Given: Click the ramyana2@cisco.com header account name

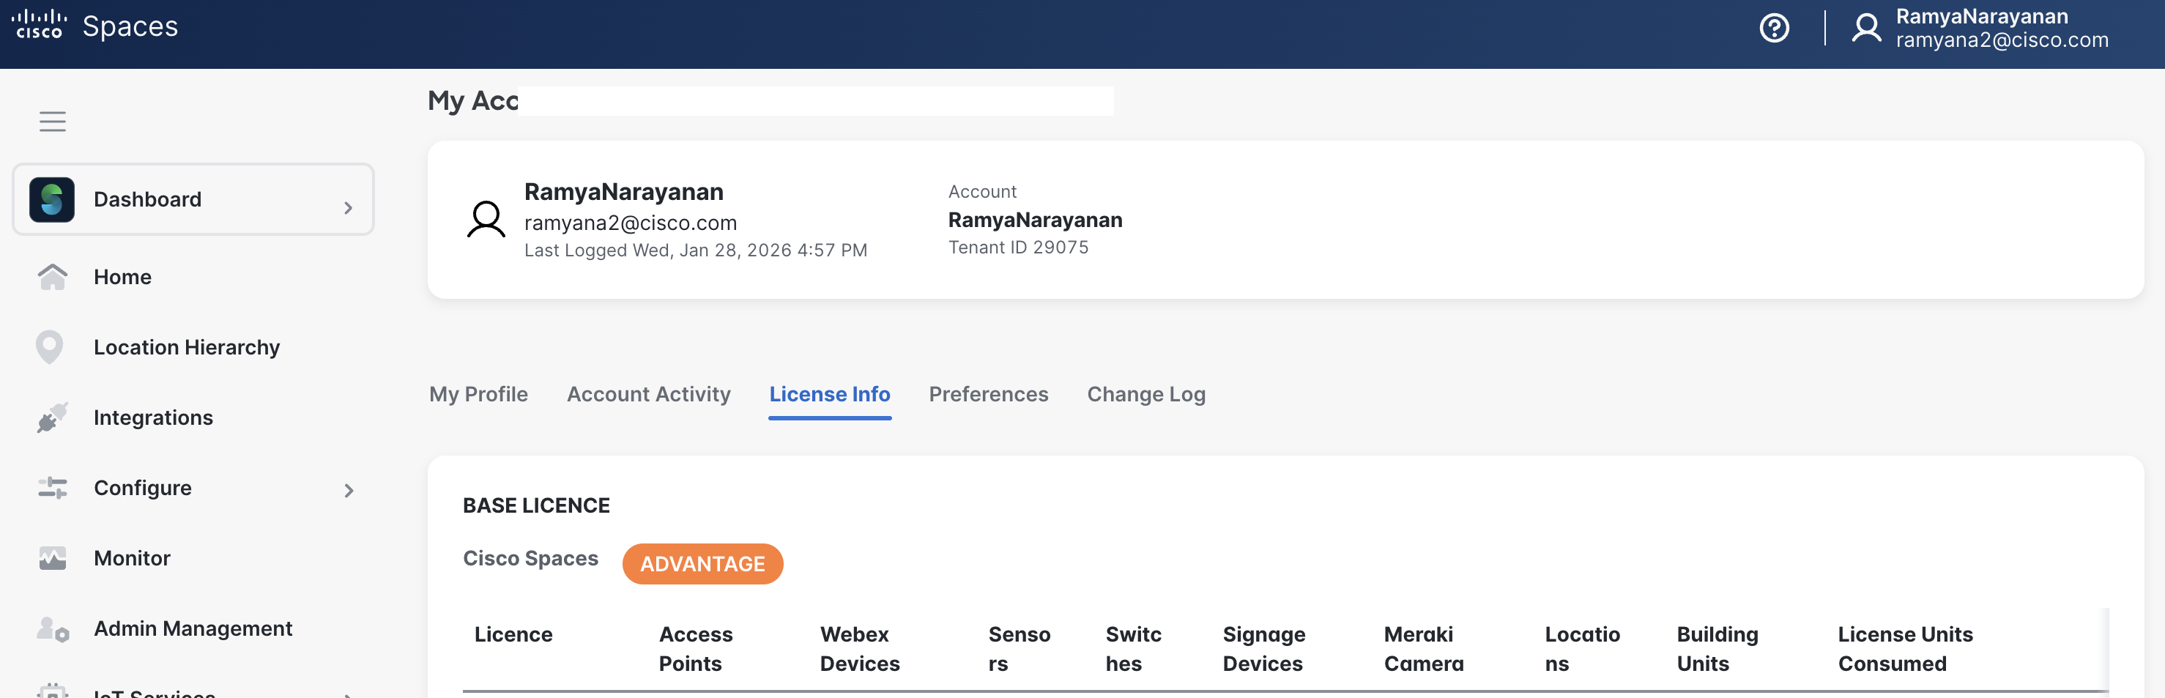Looking at the screenshot, I should pos(2001,40).
